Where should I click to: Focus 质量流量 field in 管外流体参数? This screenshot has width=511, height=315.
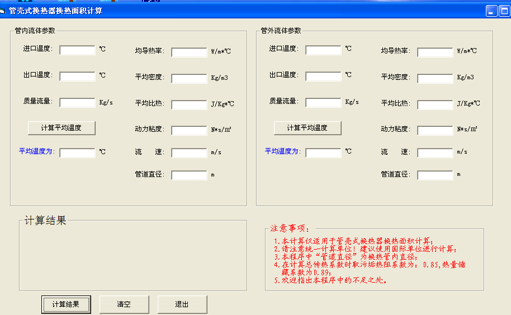point(323,103)
